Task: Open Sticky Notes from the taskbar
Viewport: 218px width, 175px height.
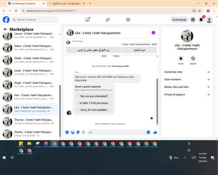Action: 21,144
